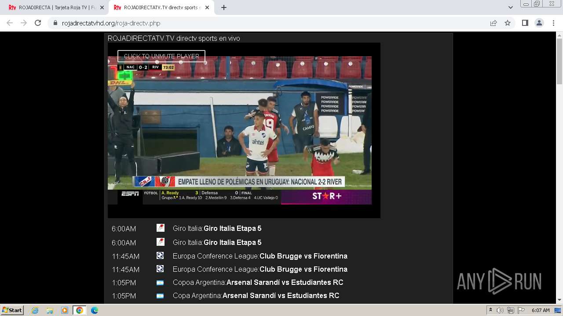Click soccer ball icon in first Club Brugge row
Image resolution: width=563 pixels, height=316 pixels.
[160, 255]
